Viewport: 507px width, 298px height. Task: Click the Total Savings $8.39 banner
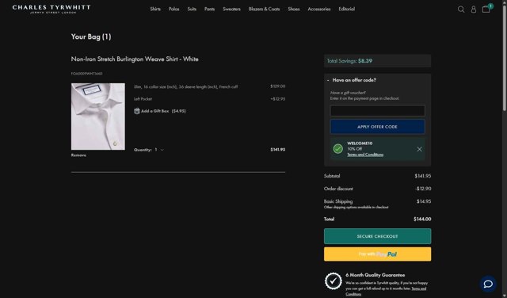pyautogui.click(x=377, y=61)
